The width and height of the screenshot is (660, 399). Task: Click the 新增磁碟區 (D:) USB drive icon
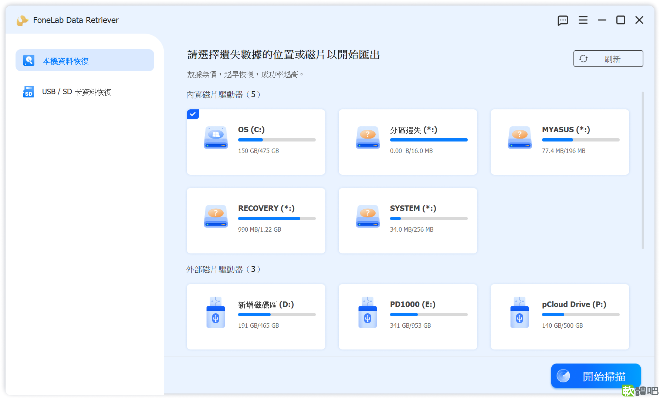tap(216, 312)
